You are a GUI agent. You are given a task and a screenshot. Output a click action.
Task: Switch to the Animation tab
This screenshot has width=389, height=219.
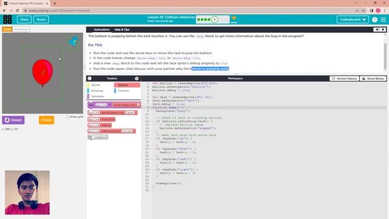[x=21, y=29]
